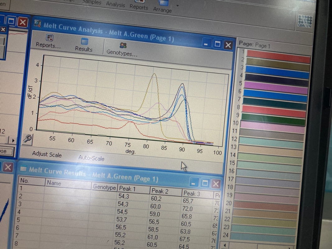Click the Melt Curve Results title icon
This screenshot has width=332, height=249.
(x=23, y=168)
